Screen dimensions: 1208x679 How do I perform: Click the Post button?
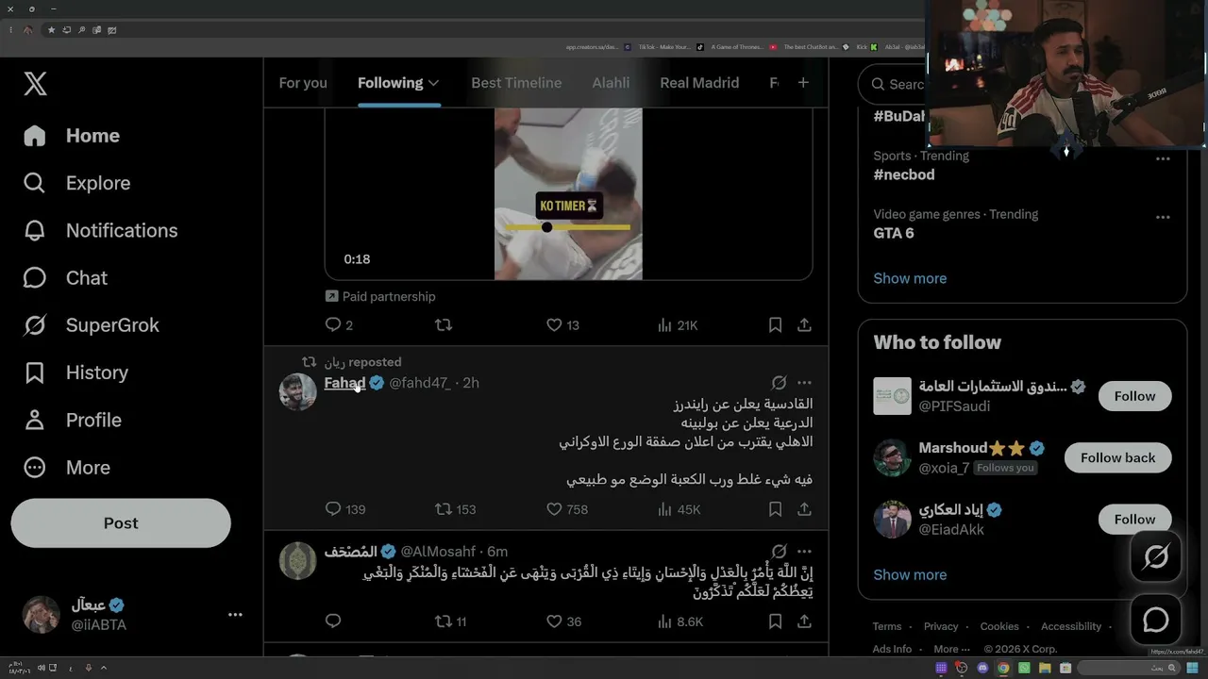click(x=121, y=523)
